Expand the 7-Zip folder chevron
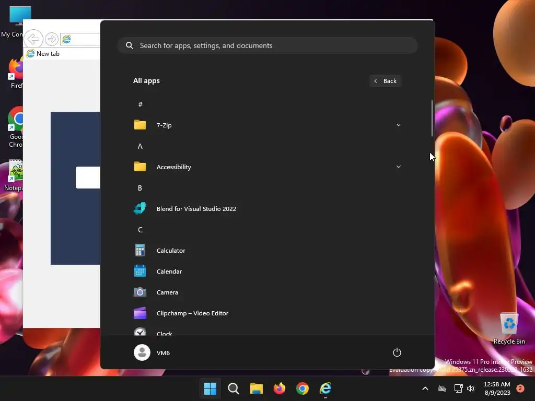 tap(398, 125)
